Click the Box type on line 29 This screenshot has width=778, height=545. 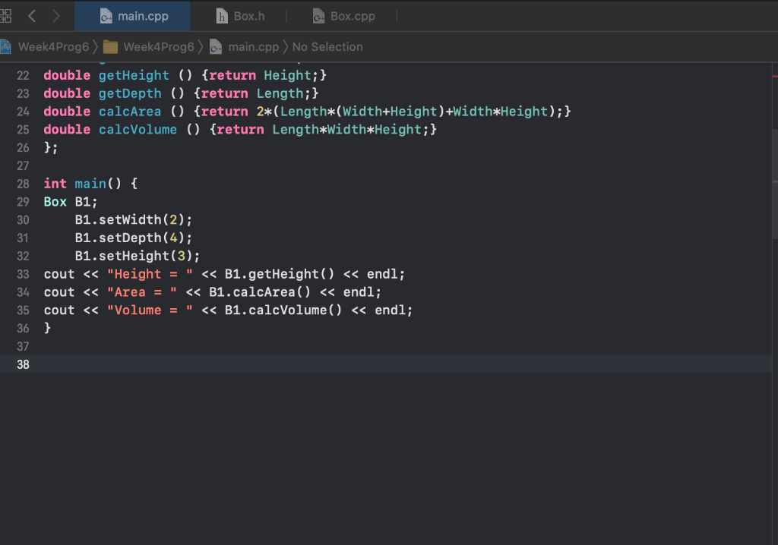pos(55,202)
